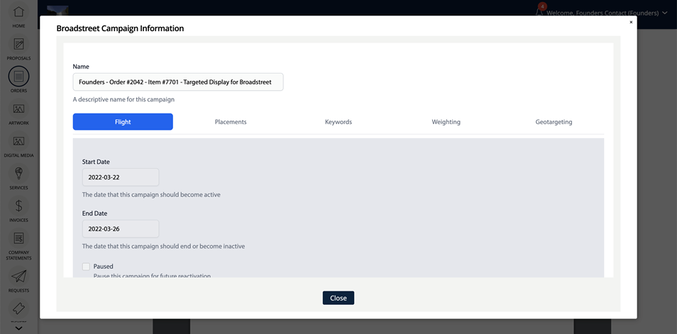Viewport: 677px width, 334px height.
Task: Click the Start Date field
Action: (121, 177)
